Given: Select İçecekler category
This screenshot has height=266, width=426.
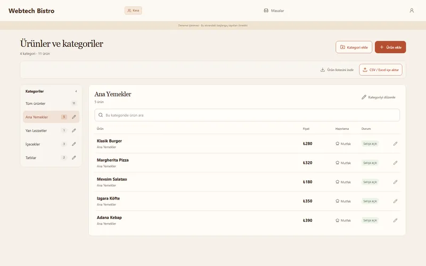Looking at the screenshot, I should [51, 144].
